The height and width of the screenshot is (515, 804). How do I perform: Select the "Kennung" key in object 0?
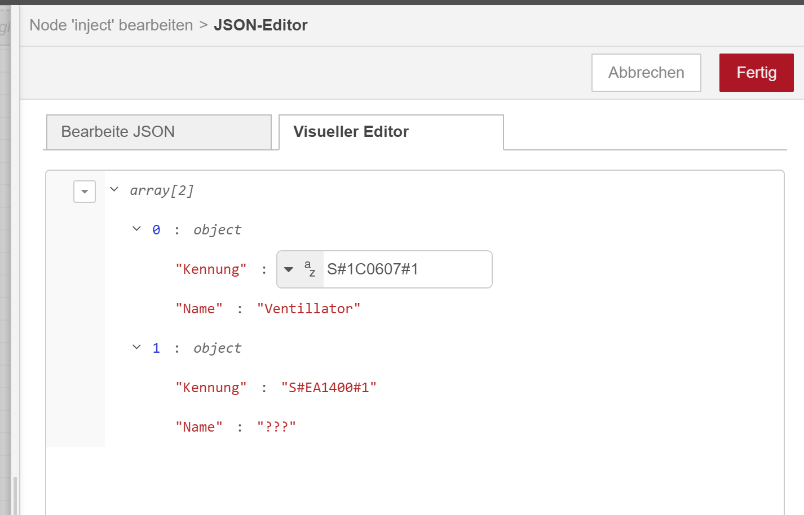(x=211, y=269)
